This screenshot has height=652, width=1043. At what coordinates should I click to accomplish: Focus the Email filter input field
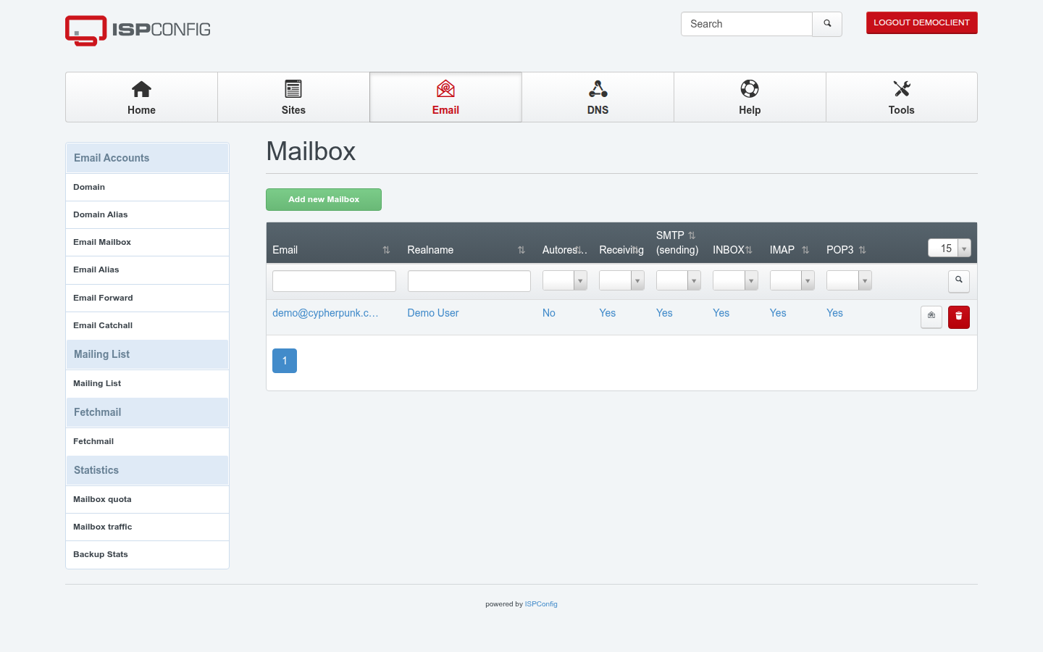pos(334,281)
